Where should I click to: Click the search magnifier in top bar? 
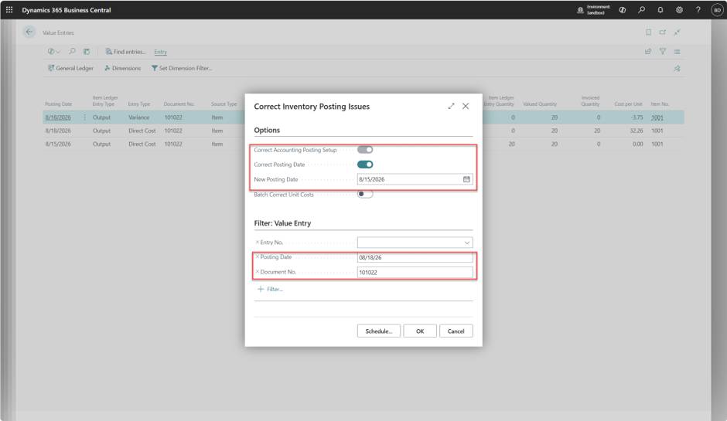(x=642, y=10)
